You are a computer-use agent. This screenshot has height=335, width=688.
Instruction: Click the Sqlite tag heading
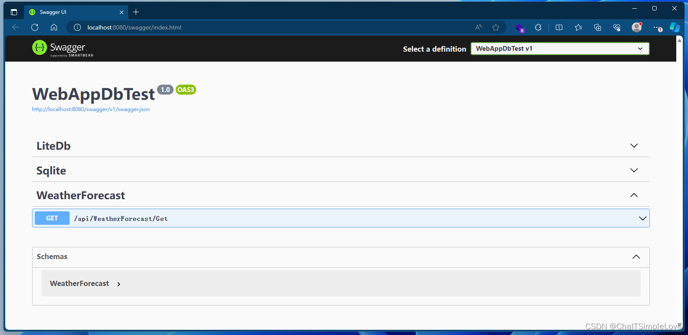51,171
